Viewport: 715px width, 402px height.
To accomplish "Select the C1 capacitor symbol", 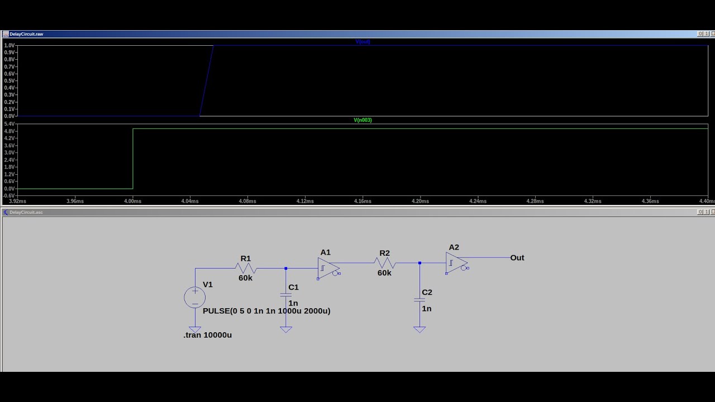I will pos(286,295).
